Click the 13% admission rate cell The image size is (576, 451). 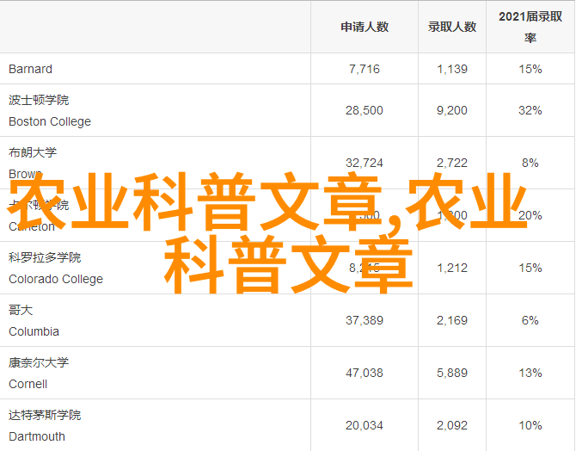coord(530,373)
